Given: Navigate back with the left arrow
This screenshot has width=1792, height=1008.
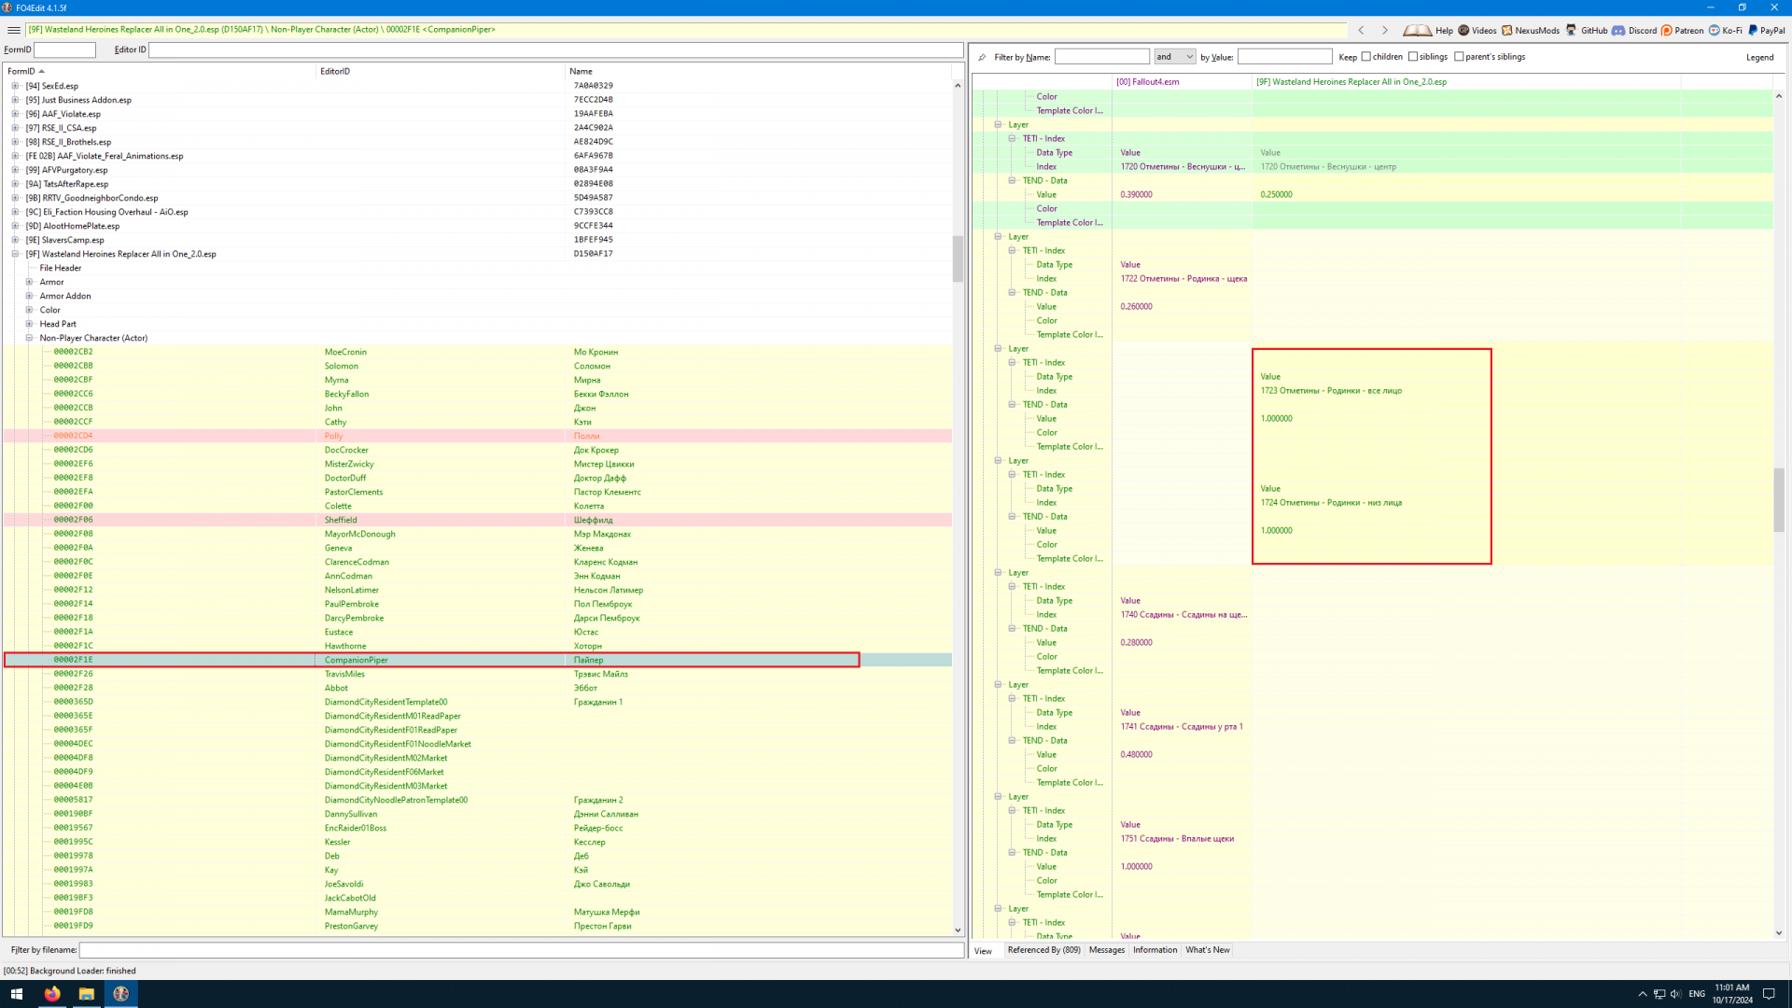Looking at the screenshot, I should click(1362, 30).
